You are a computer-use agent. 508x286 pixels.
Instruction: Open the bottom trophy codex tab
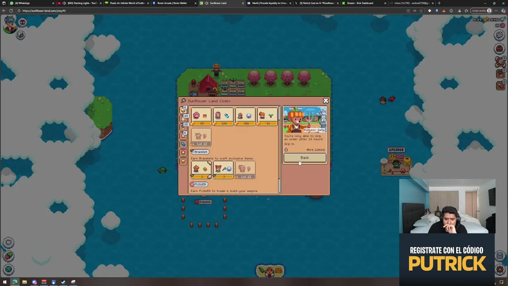pyautogui.click(x=183, y=161)
